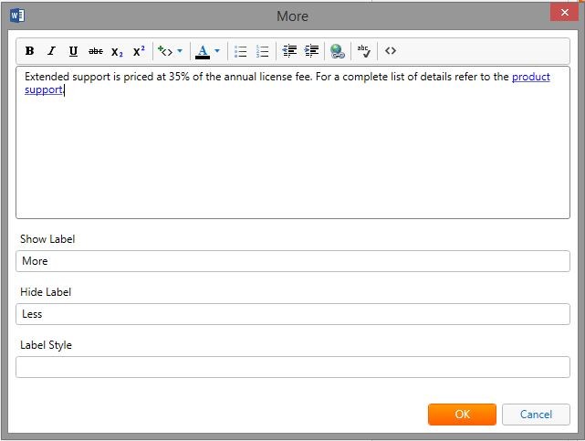The width and height of the screenshot is (585, 441).
Task: Toggle Underline formatting
Action: (74, 51)
